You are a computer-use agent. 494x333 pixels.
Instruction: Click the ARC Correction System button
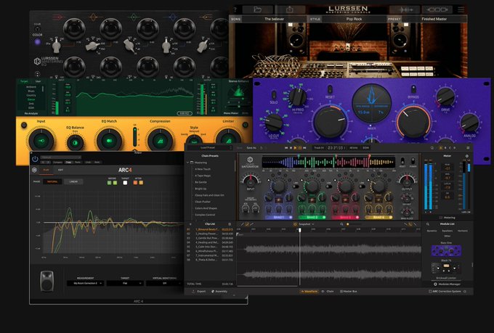click(445, 292)
